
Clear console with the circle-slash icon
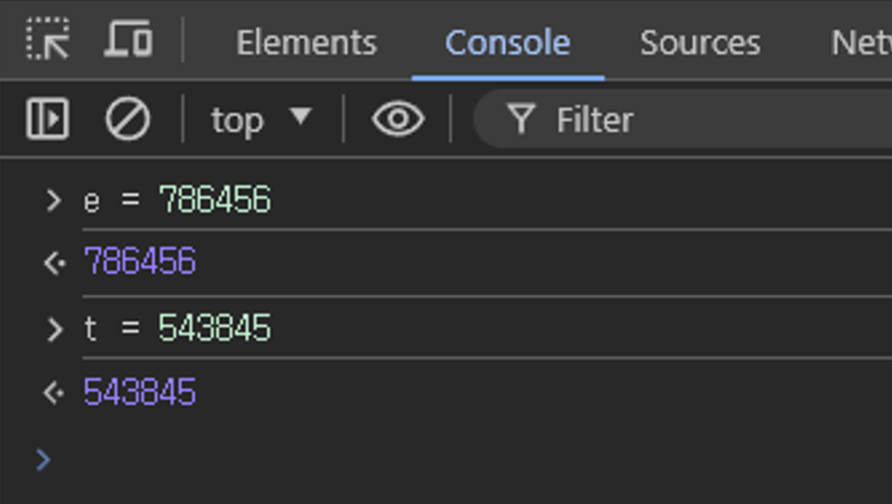pos(128,119)
